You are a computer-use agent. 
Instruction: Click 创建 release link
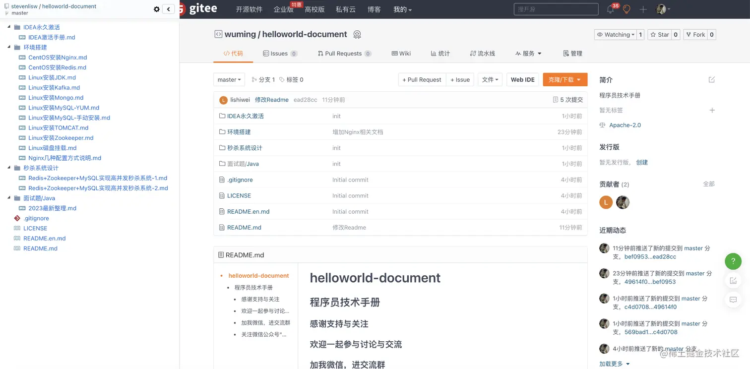[642, 162]
